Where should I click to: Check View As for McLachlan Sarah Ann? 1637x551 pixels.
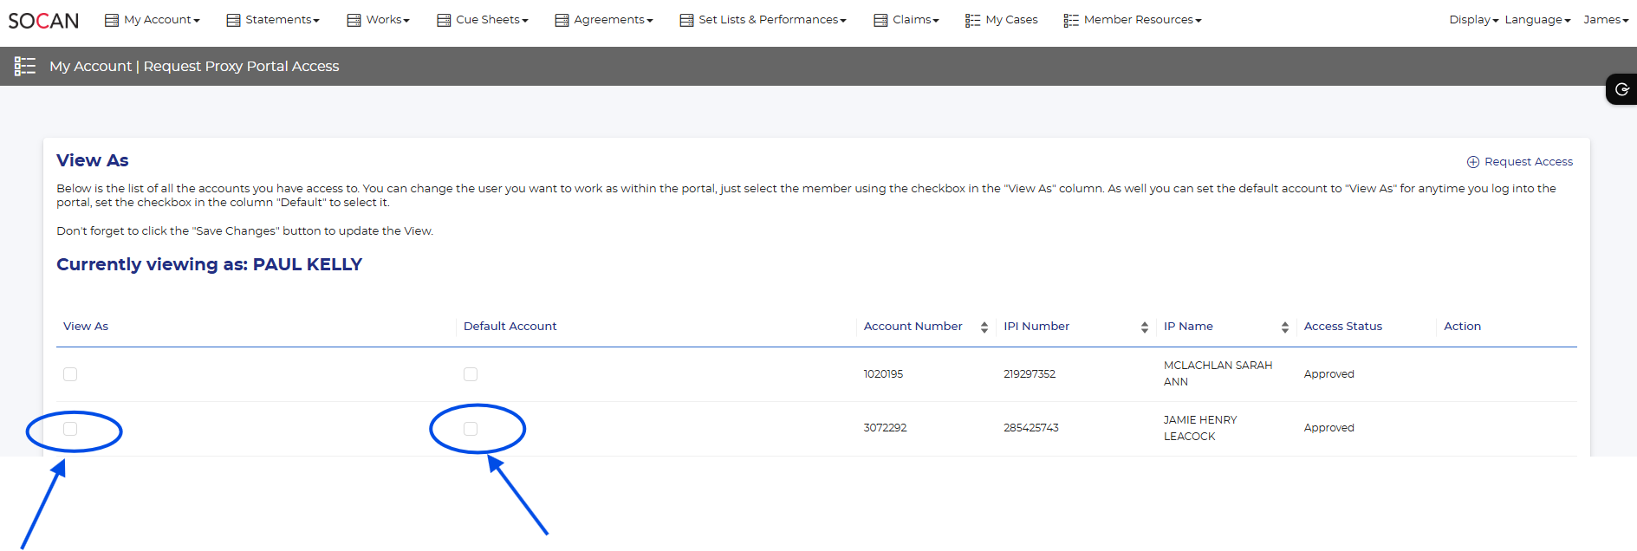70,374
